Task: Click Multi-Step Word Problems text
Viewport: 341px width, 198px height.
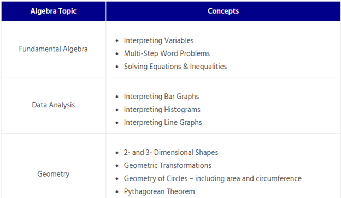Action: [x=167, y=53]
